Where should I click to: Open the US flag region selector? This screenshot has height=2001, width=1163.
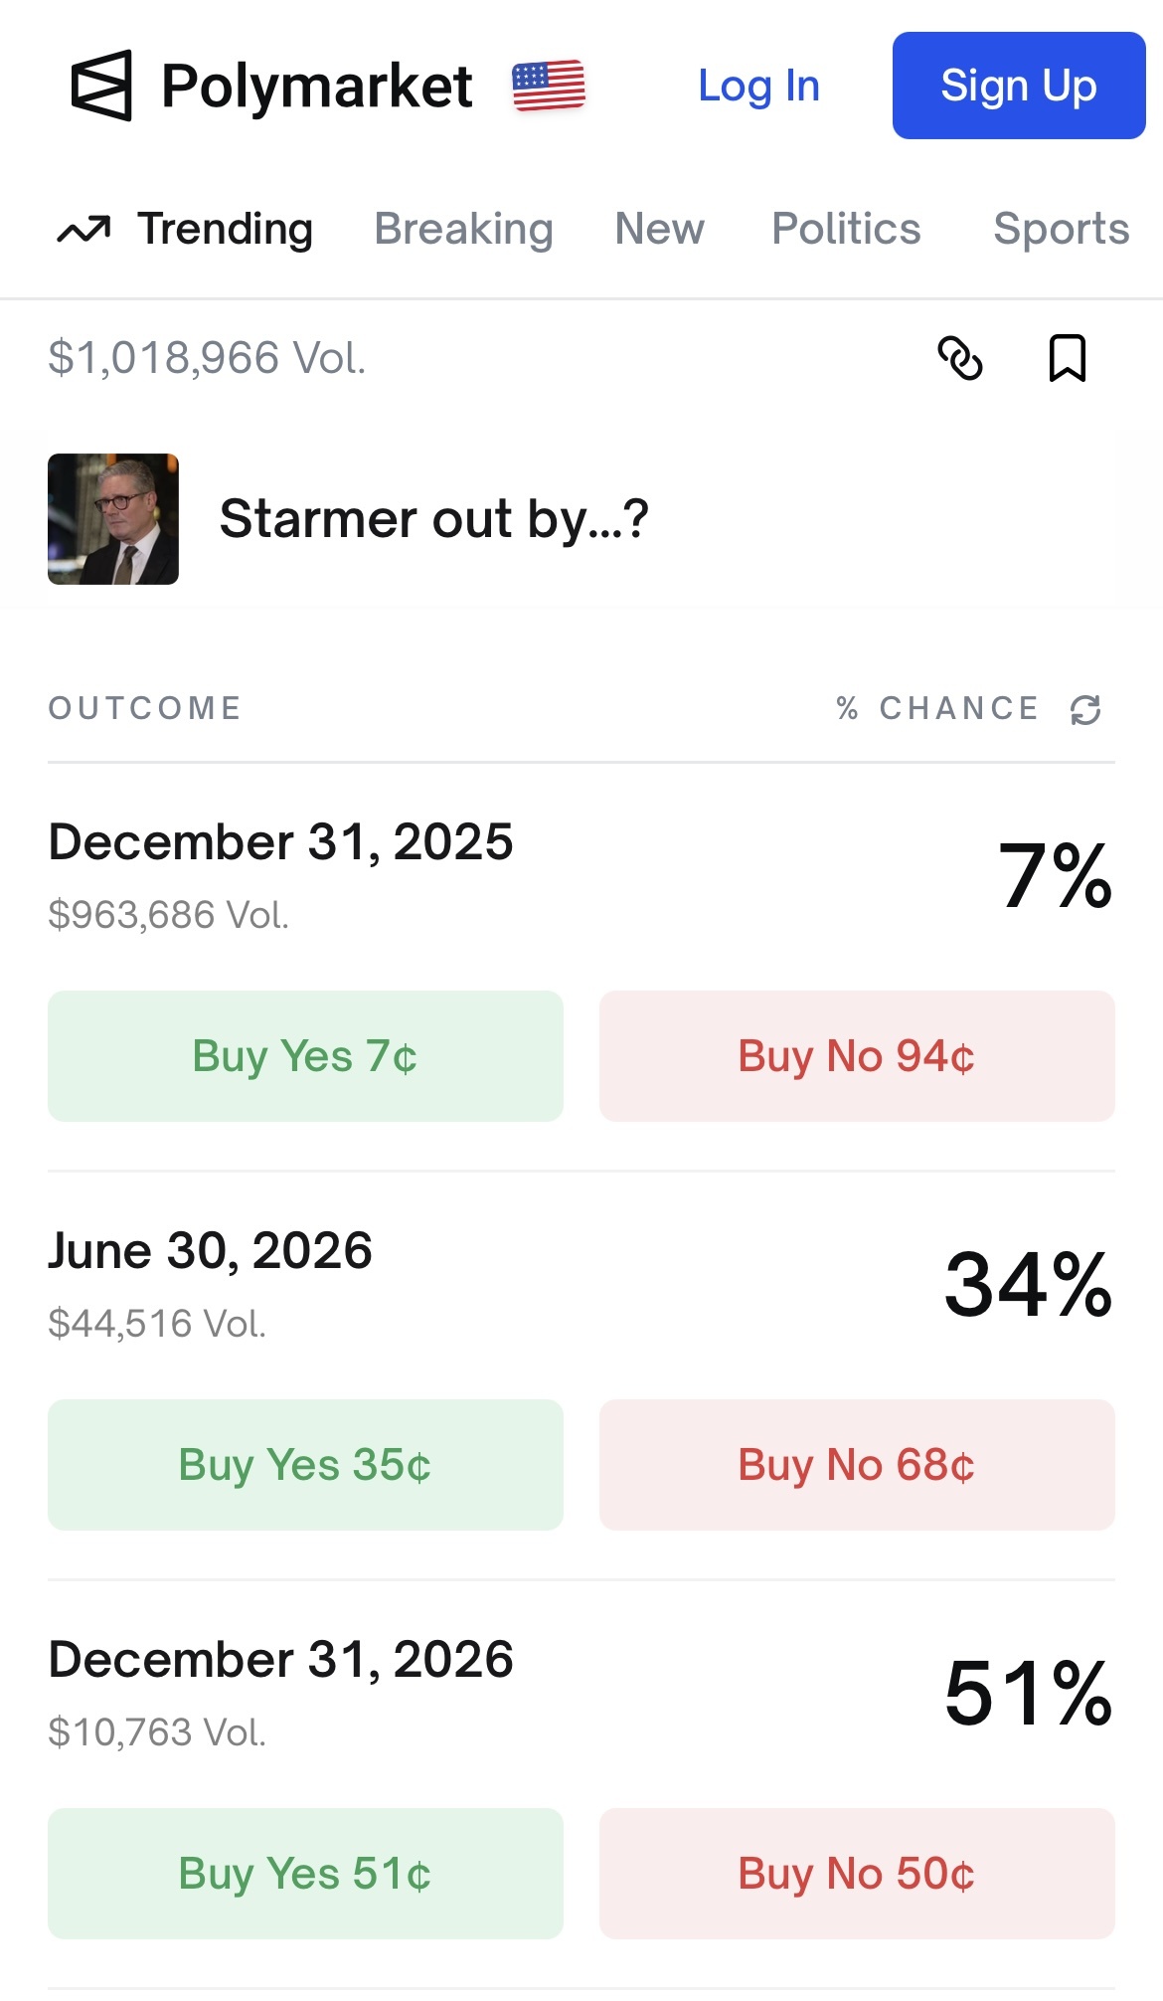click(x=549, y=86)
